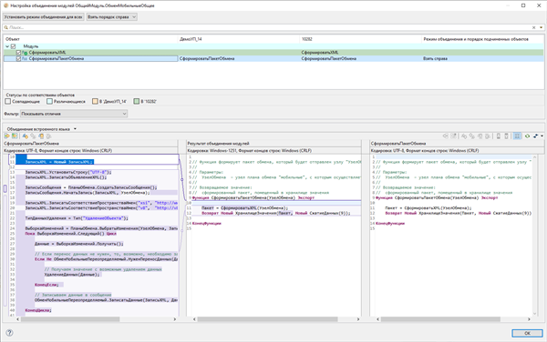The width and height of the screenshot is (547, 342).
Task: Click the blue diamonds swap icon at toolbar end
Action: pos(536,136)
